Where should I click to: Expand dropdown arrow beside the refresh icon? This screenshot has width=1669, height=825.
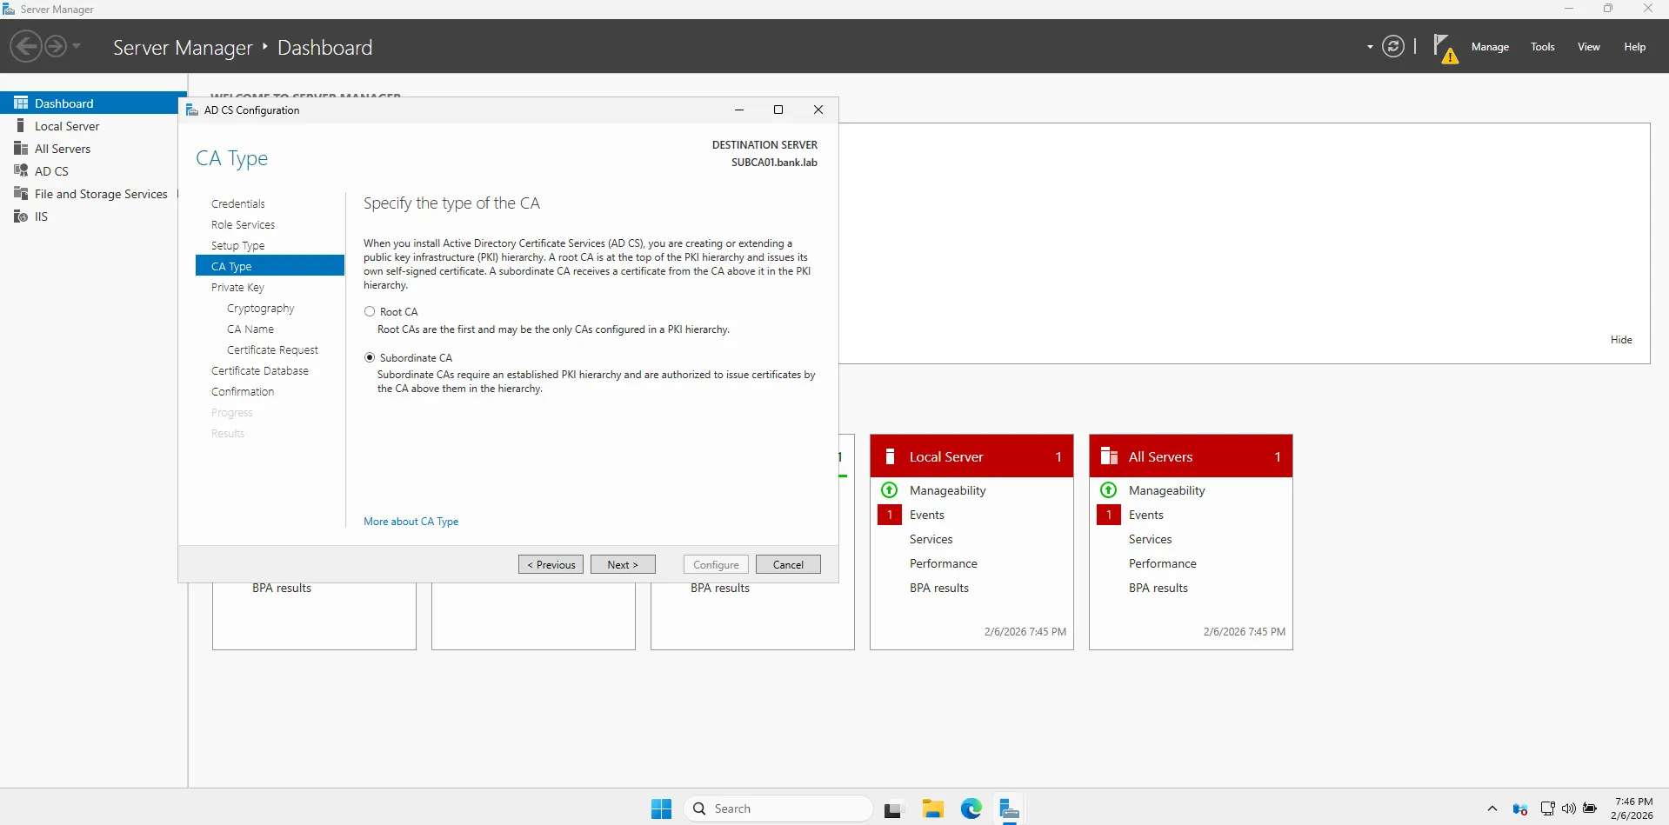tap(1370, 47)
